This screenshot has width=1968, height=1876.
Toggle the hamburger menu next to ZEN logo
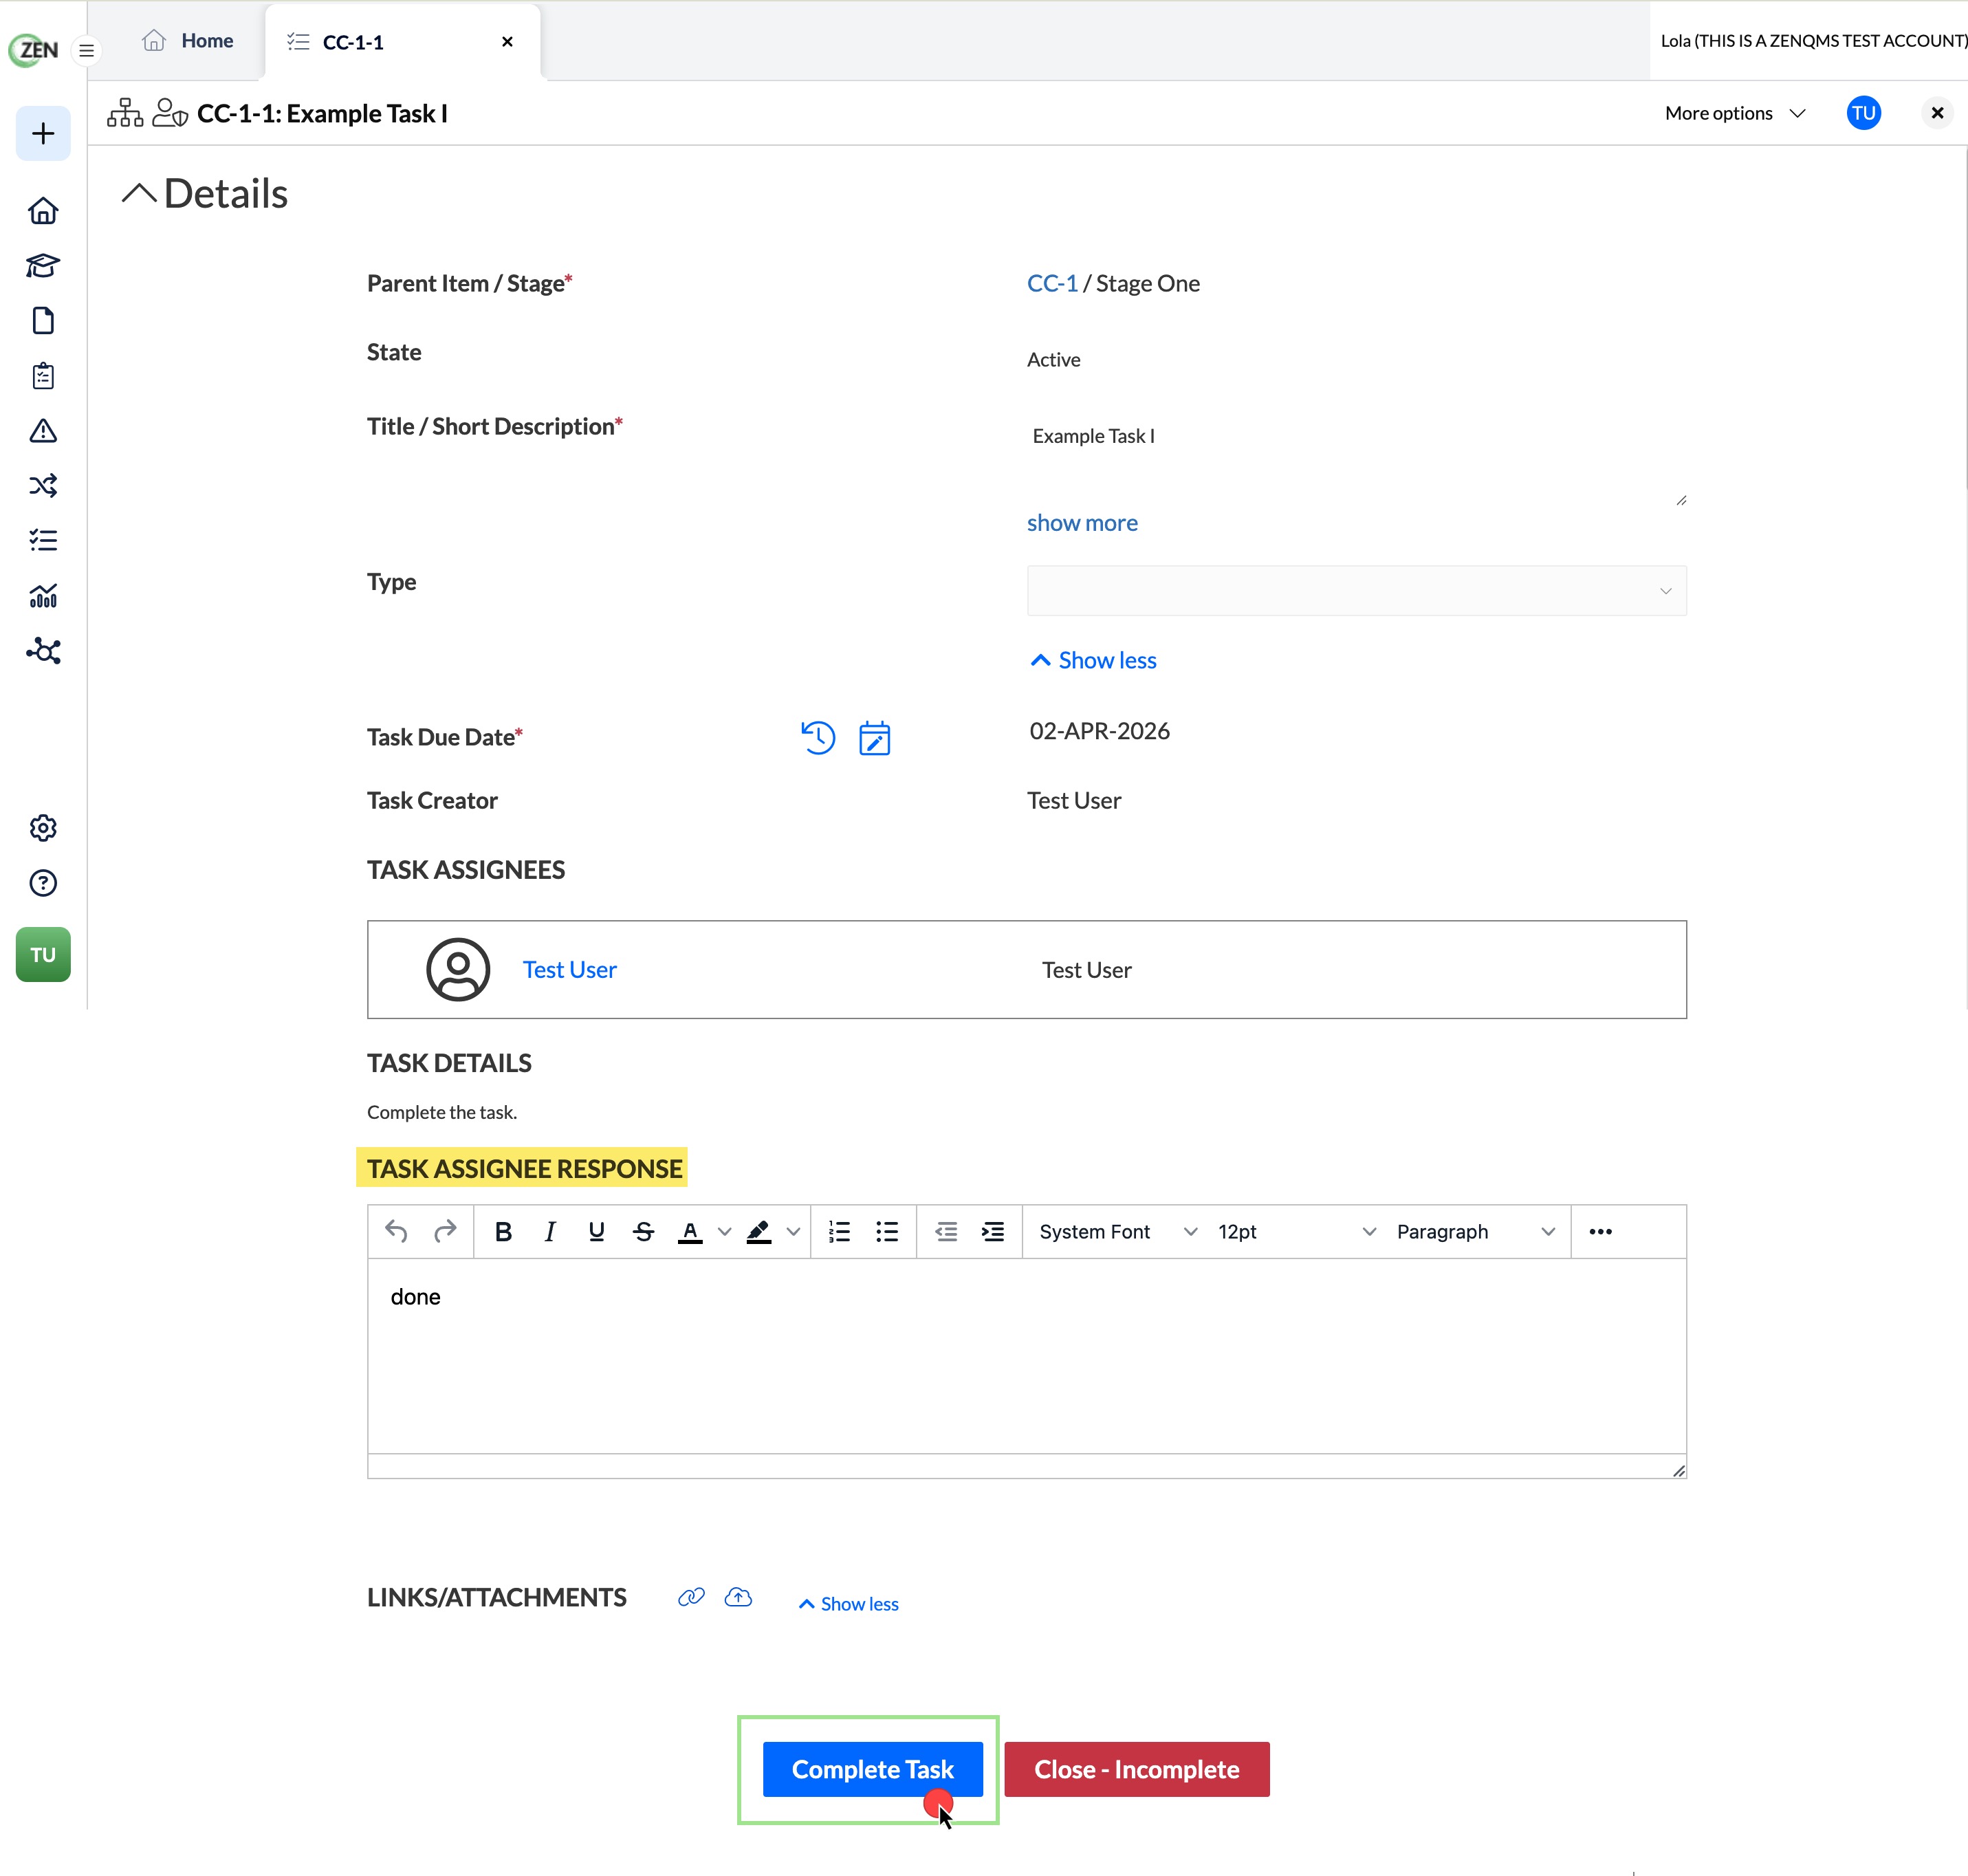[87, 50]
